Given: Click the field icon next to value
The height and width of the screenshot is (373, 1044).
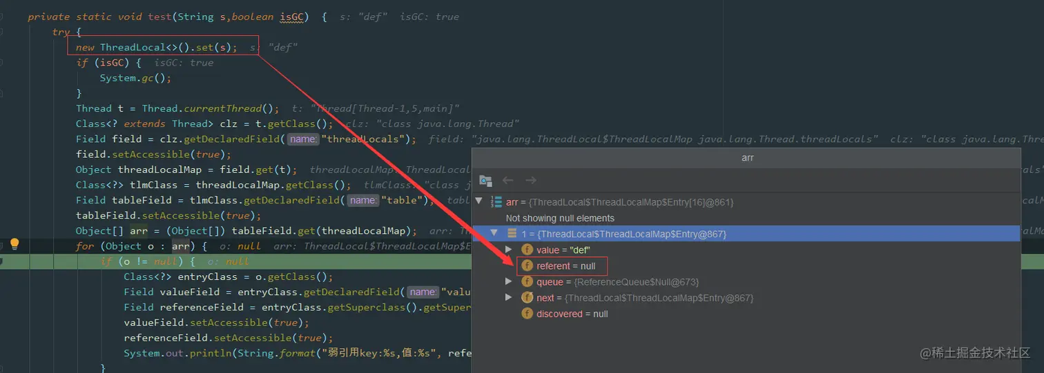Looking at the screenshot, I should [x=528, y=250].
